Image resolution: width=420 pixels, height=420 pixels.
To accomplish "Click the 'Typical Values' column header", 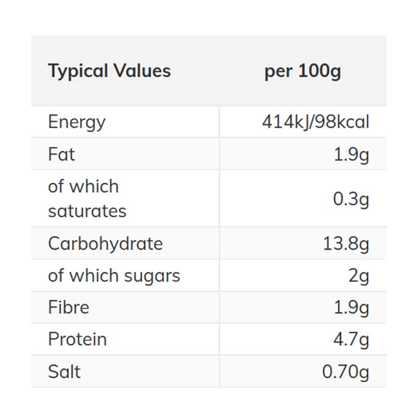I will [109, 71].
